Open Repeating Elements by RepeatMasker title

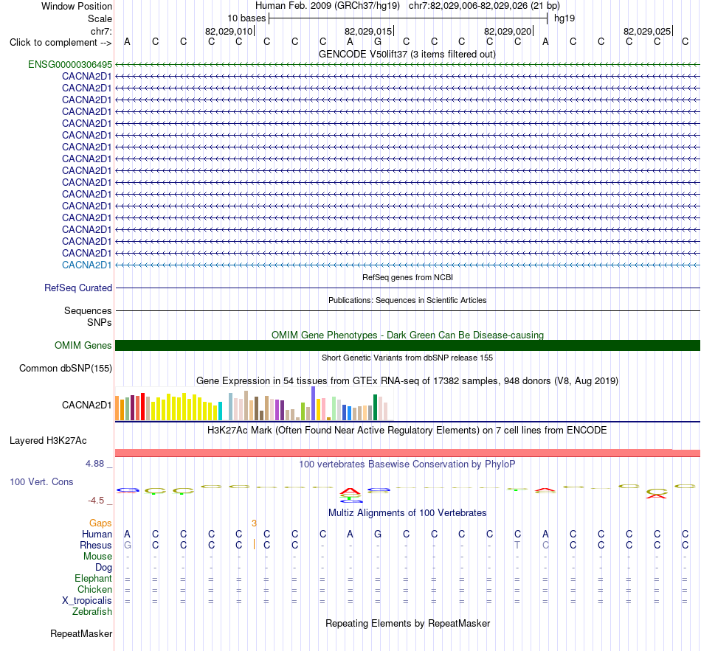click(x=407, y=623)
